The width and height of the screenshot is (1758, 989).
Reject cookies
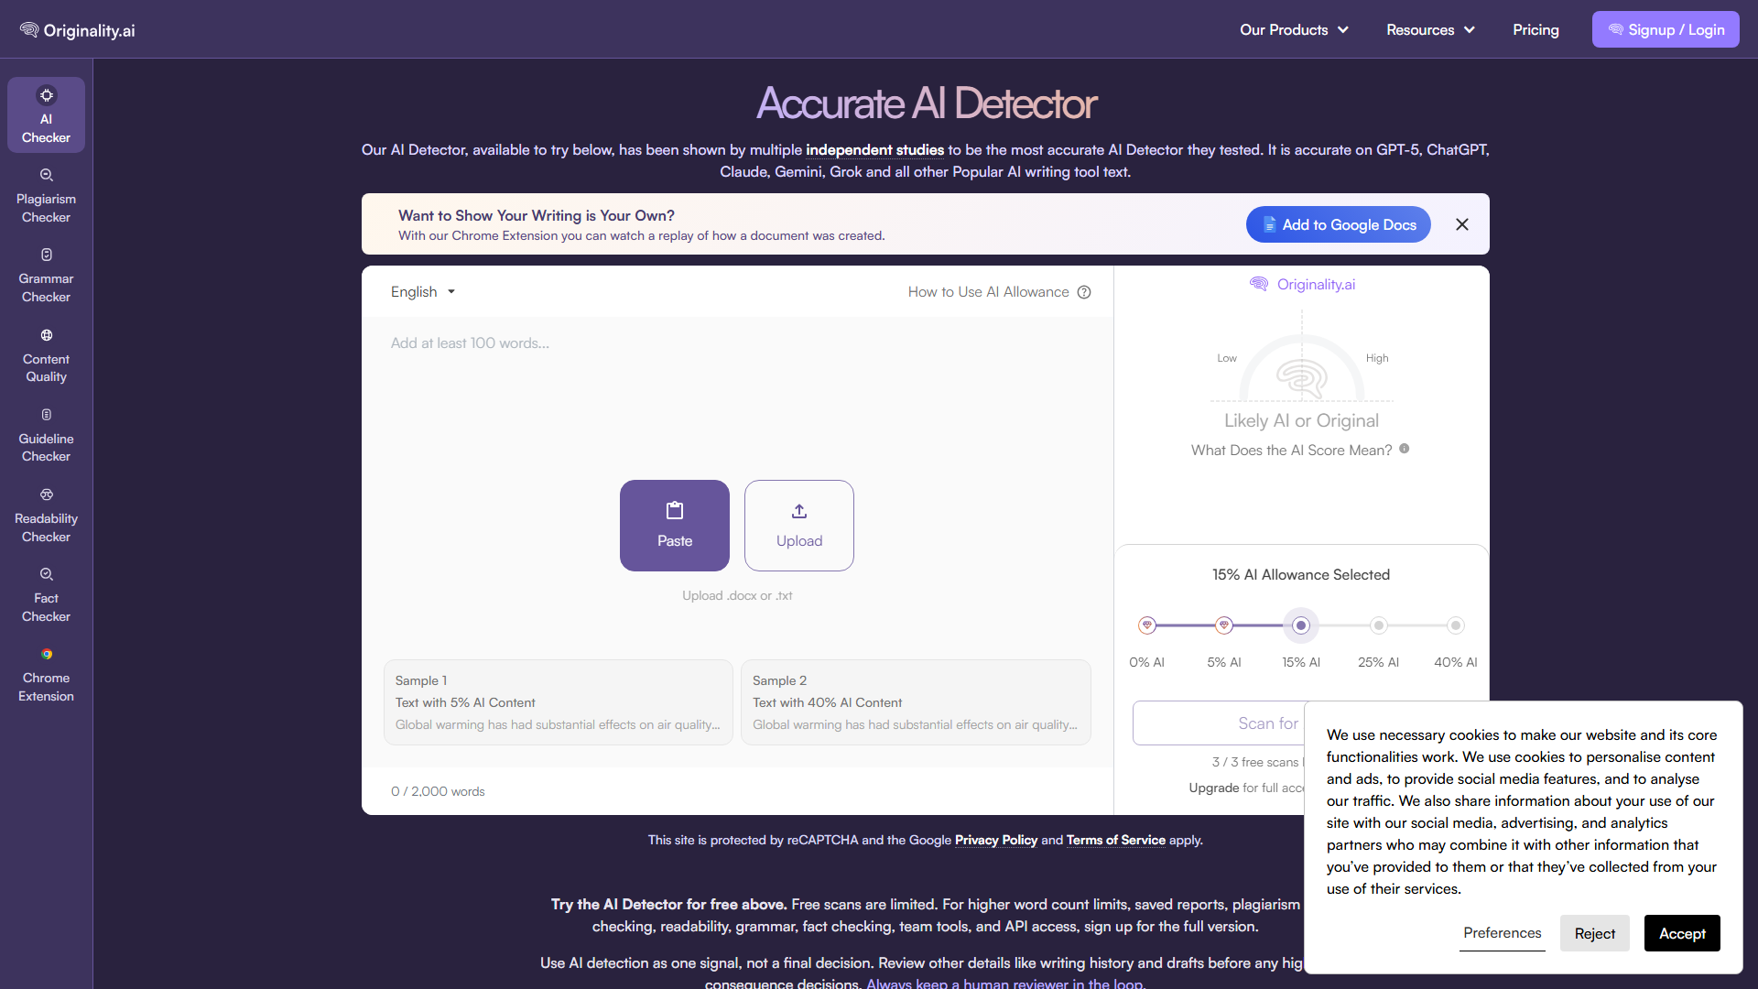tap(1594, 933)
